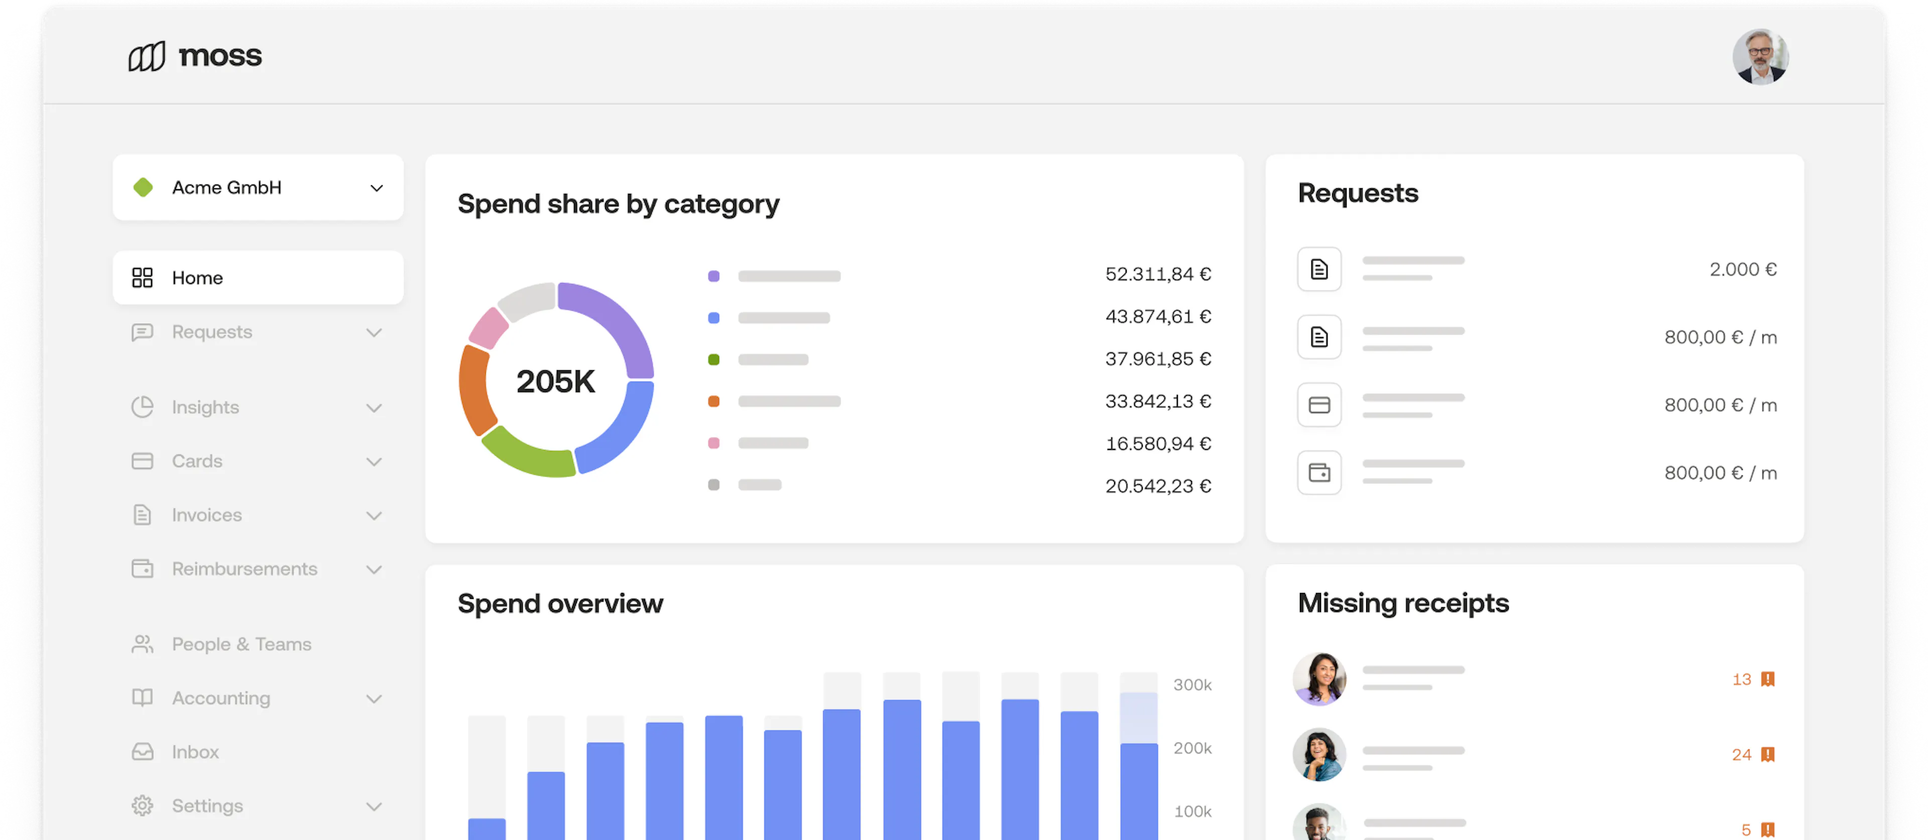Click the Invoices document icon
This screenshot has width=1928, height=840.
point(142,515)
